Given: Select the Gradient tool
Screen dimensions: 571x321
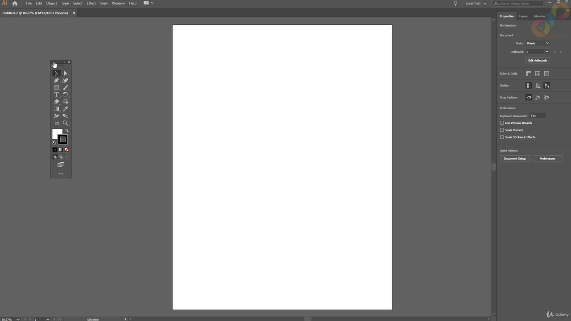Looking at the screenshot, I should tap(56, 109).
